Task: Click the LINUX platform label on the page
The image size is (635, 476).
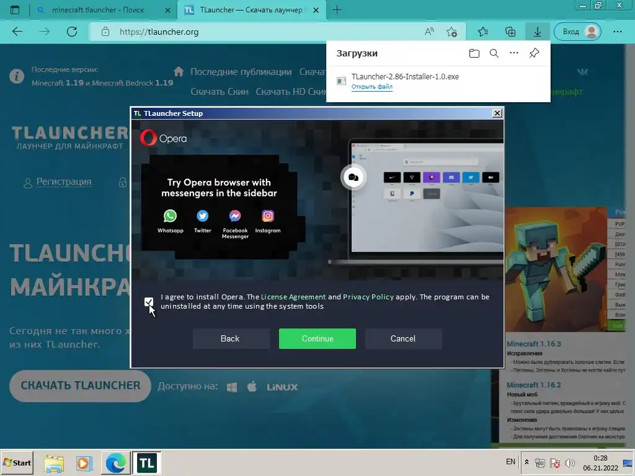Action: (x=282, y=387)
